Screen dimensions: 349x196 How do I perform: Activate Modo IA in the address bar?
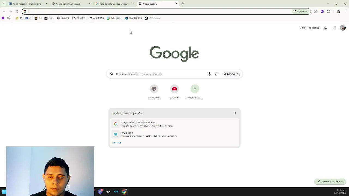(300, 11)
